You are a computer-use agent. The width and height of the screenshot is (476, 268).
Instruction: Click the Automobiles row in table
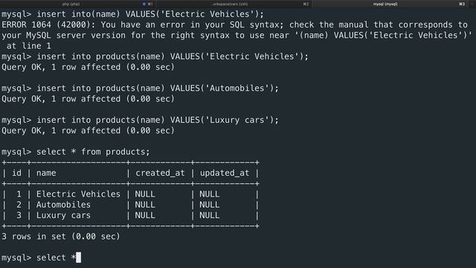point(130,205)
